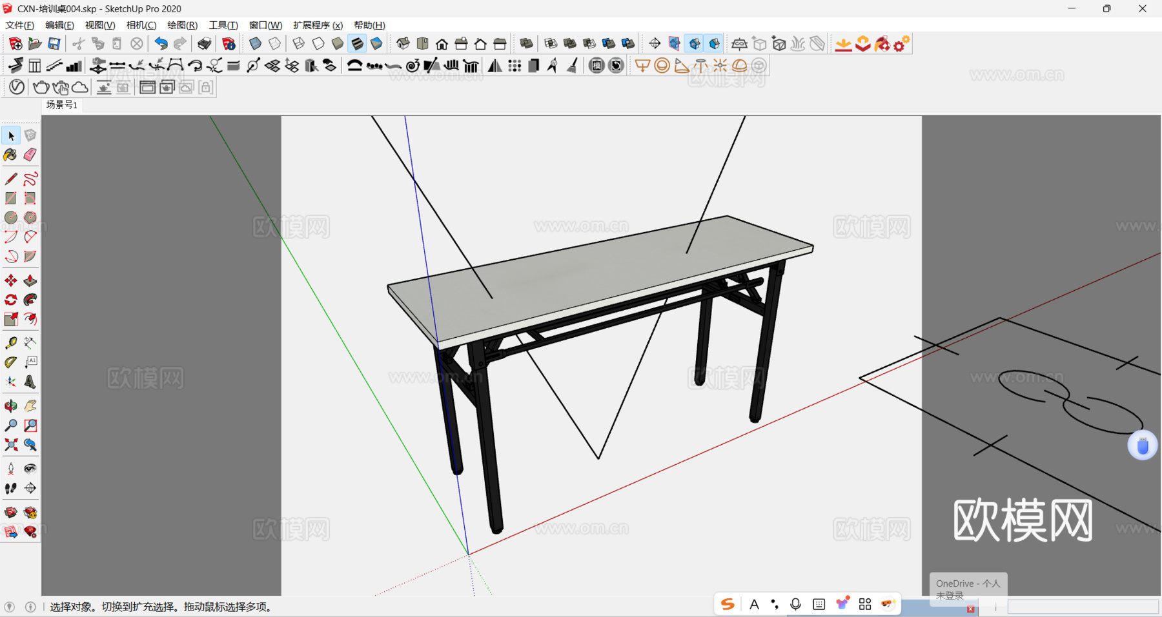Click the V-Ray cloud render icon
The image size is (1162, 617).
coord(80,87)
